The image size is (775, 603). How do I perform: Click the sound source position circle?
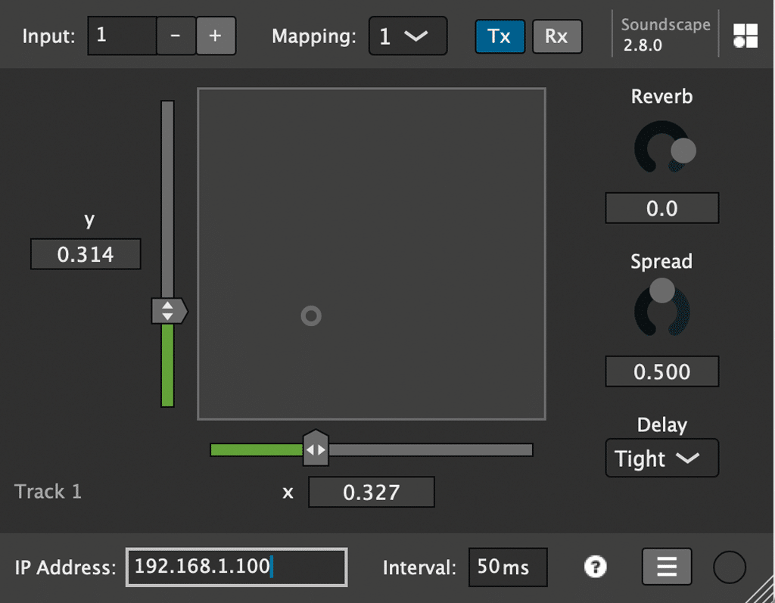[x=311, y=315]
